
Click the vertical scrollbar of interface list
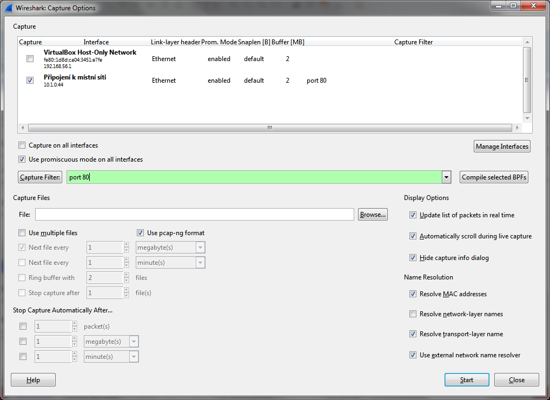point(527,80)
